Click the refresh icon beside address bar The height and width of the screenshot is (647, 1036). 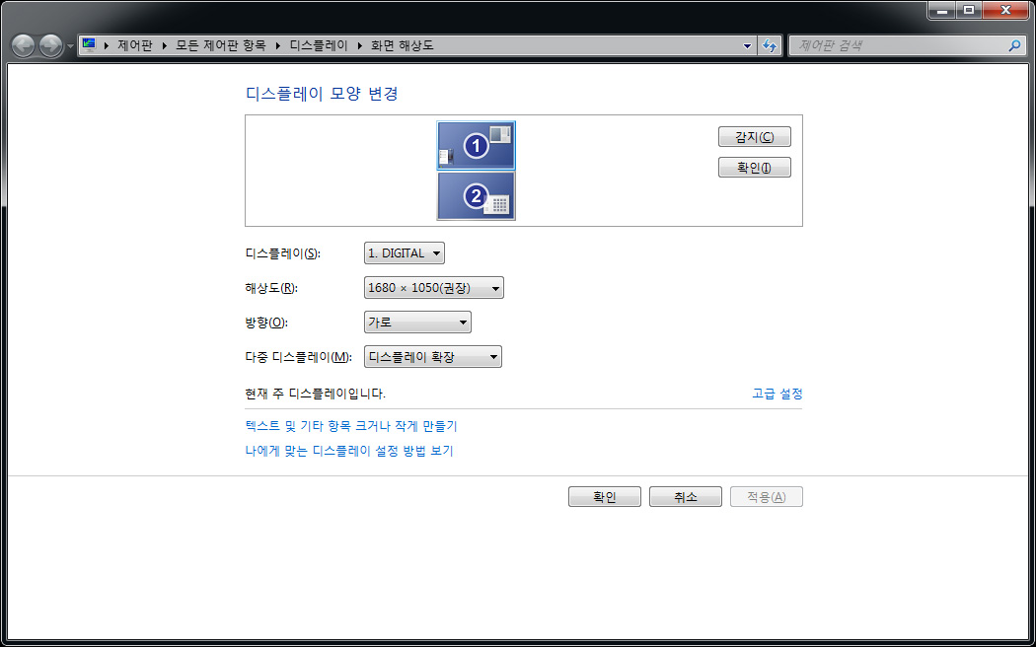[x=771, y=45]
